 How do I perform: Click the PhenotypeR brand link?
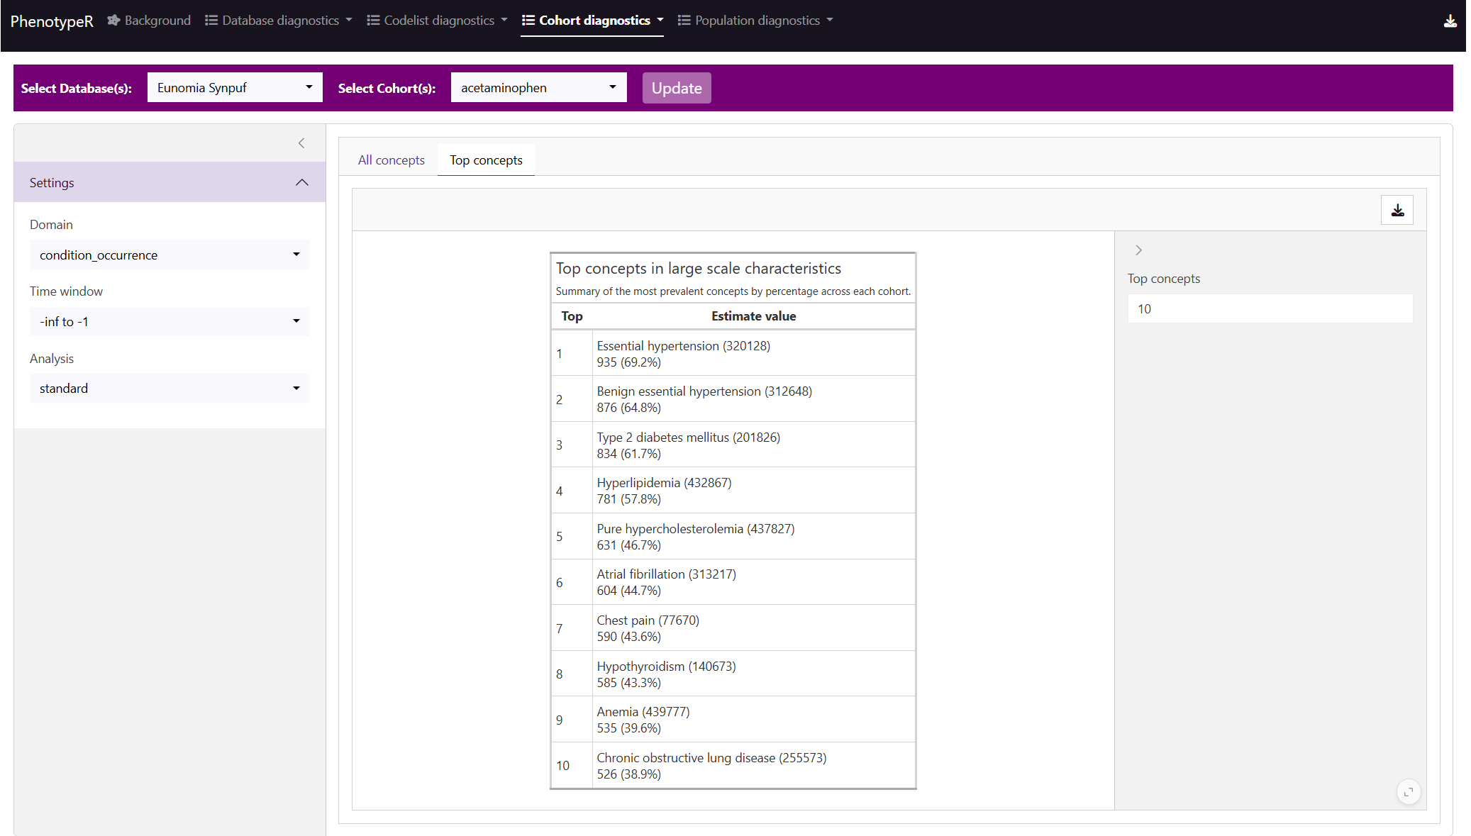coord(52,21)
